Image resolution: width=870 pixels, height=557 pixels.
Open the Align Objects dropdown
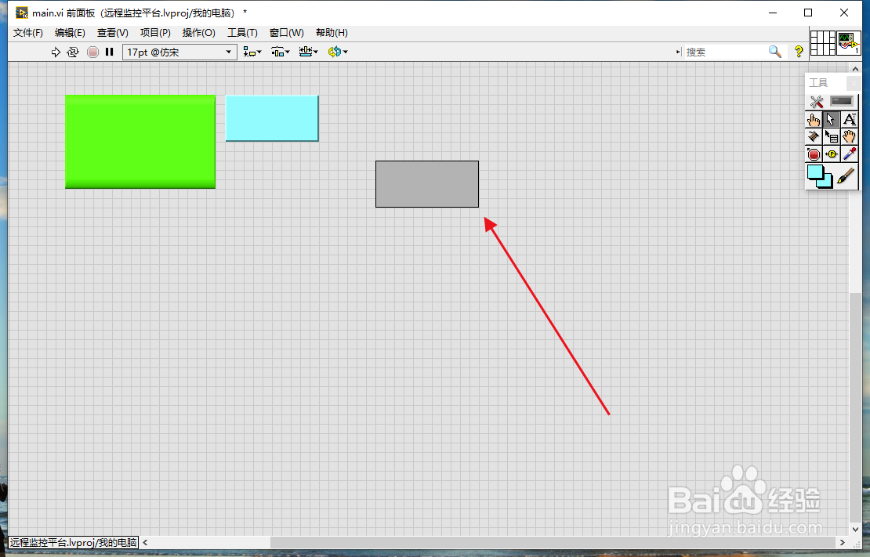[x=252, y=52]
